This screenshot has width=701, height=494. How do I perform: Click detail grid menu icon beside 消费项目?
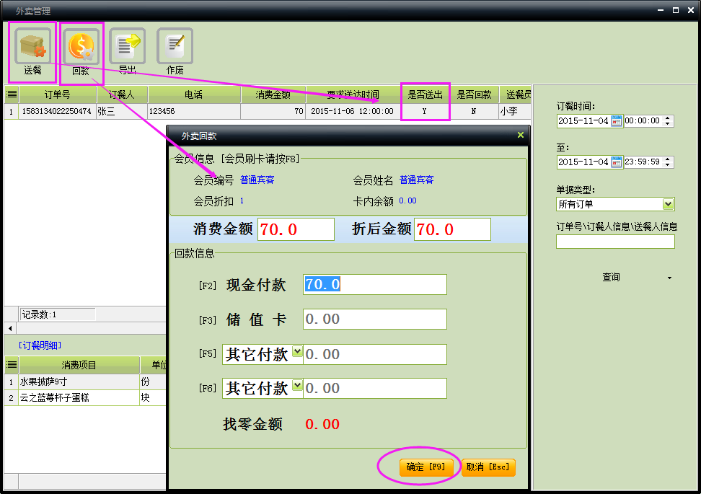tap(12, 365)
